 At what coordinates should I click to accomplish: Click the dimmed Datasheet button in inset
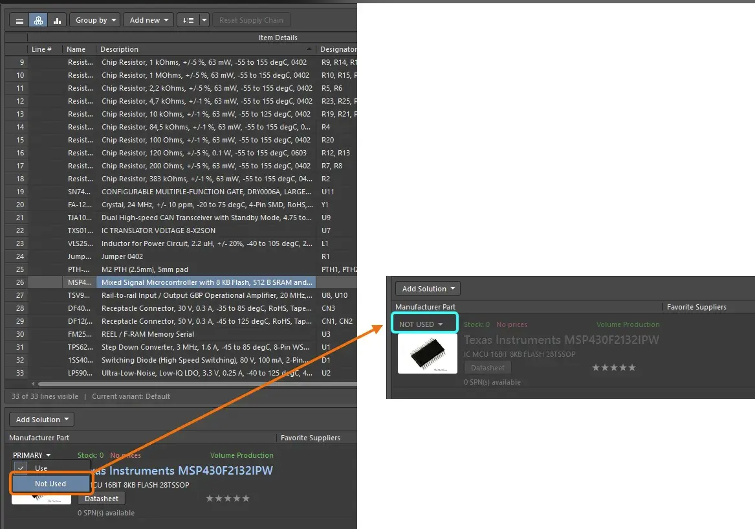point(487,368)
